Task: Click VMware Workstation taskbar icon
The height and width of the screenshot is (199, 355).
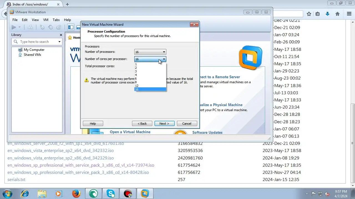Action: coord(145,193)
